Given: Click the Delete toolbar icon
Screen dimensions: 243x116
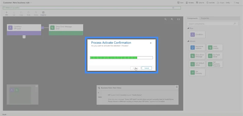Looking at the screenshot, I should click(36, 13).
